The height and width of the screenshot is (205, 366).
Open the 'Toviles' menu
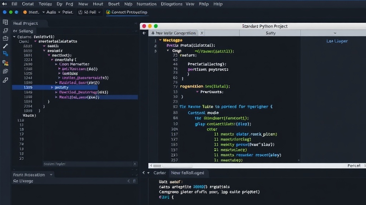point(45,4)
